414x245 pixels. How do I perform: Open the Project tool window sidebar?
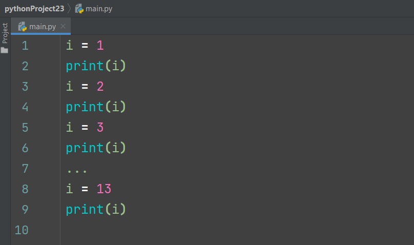coord(5,33)
